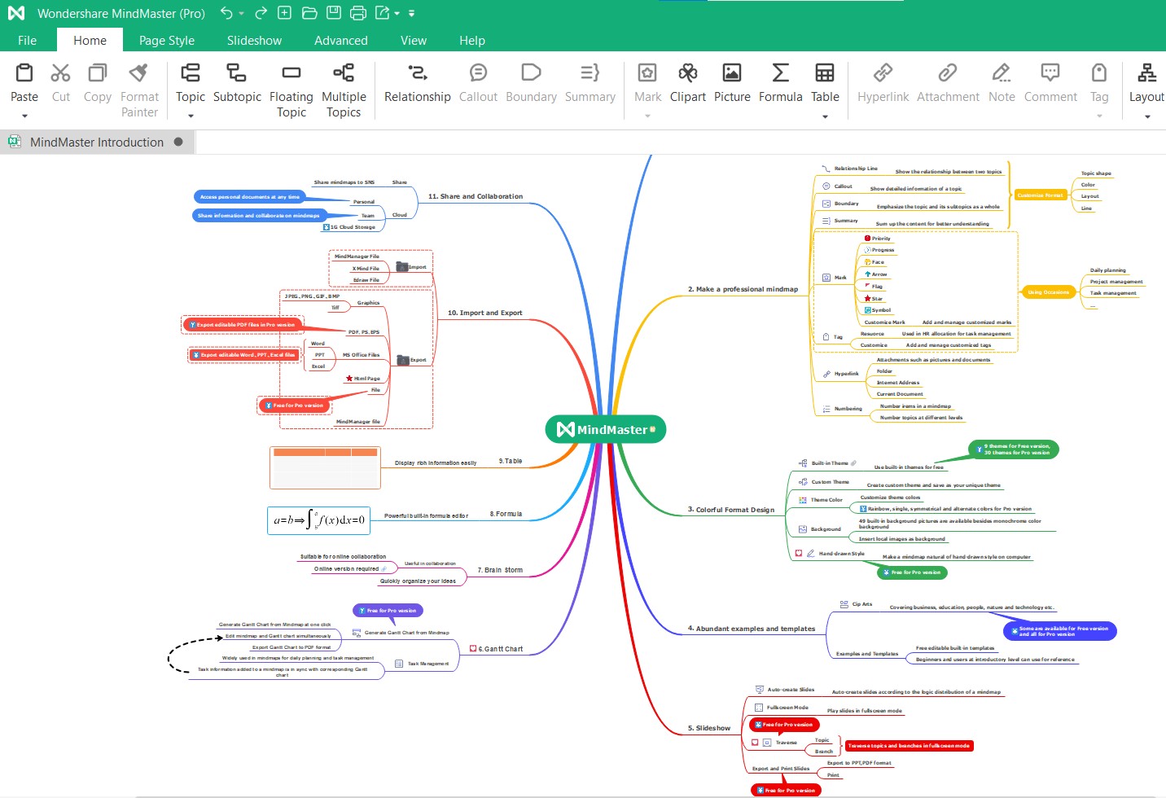Expand the Paste dropdown arrow

click(x=24, y=116)
